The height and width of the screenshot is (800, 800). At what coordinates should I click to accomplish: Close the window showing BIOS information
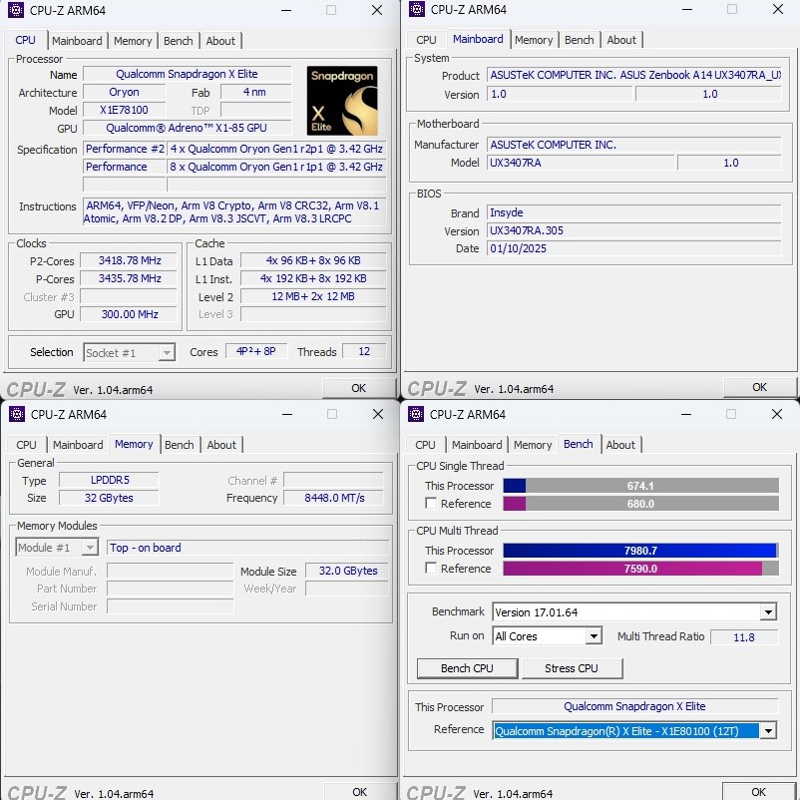[776, 10]
